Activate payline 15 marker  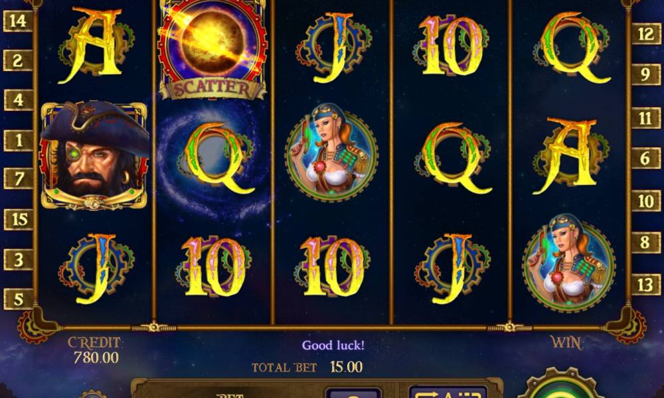point(18,220)
